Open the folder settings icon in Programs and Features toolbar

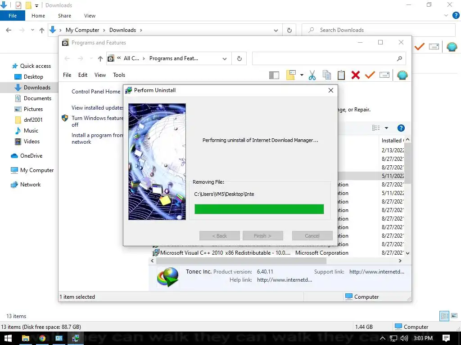pyautogui.click(x=291, y=75)
